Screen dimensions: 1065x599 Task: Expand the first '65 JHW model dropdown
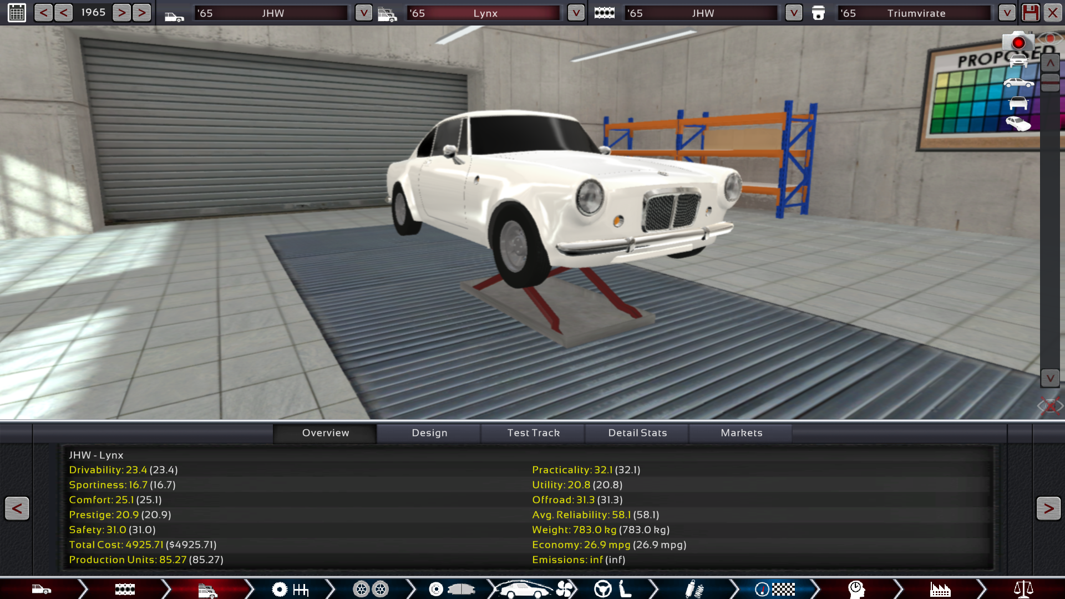click(x=363, y=13)
